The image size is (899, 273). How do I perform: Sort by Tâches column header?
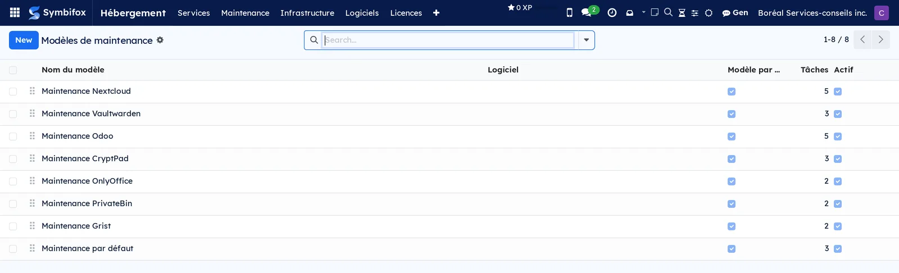pos(814,70)
